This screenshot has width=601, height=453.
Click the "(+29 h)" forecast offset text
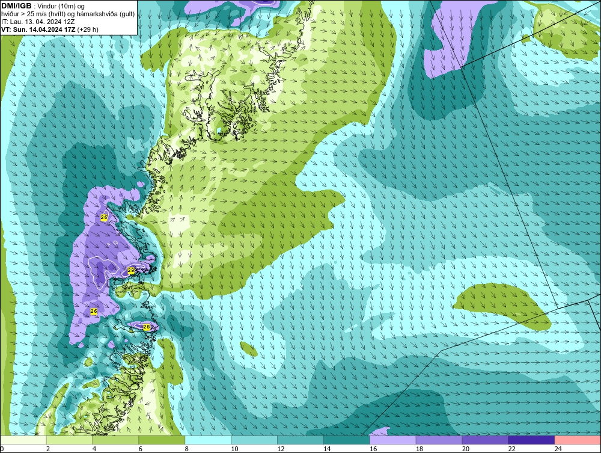pos(88,29)
